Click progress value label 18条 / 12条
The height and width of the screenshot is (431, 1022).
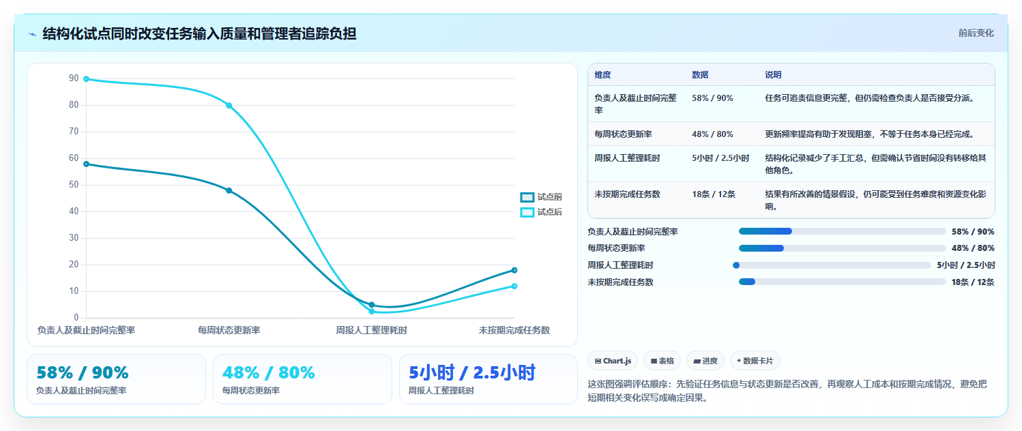[973, 282]
